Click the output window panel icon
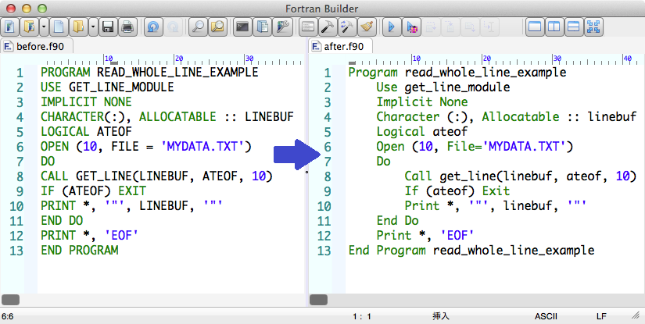645x324 pixels. (x=307, y=27)
